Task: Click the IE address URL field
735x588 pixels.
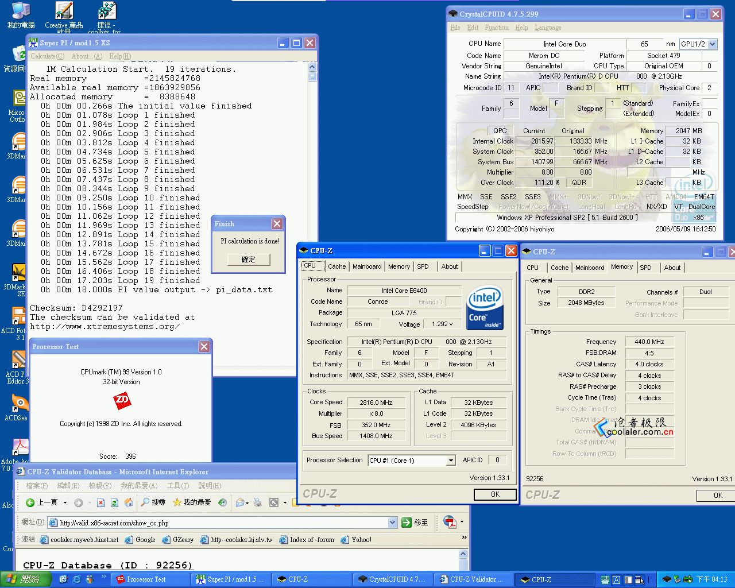Action: click(x=222, y=523)
